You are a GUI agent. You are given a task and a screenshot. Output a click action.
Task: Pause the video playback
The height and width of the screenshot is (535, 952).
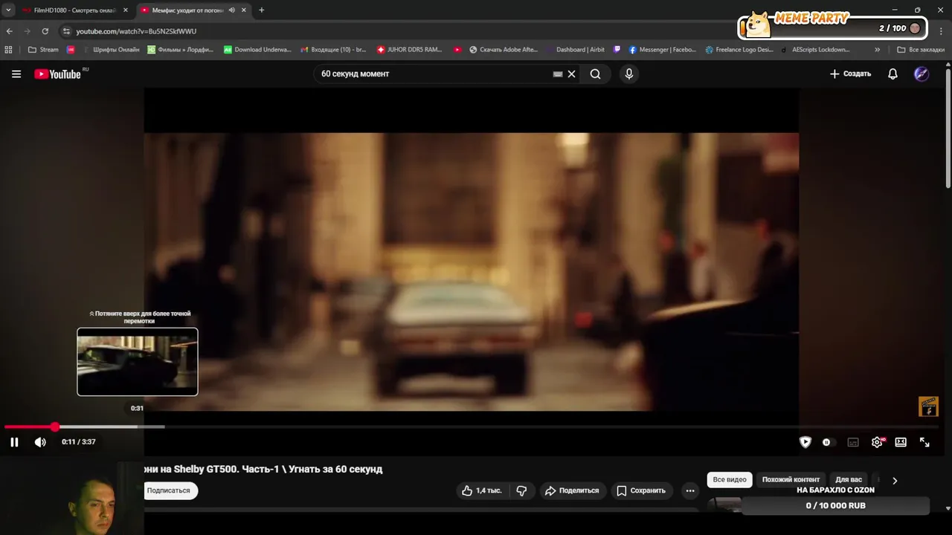click(14, 442)
